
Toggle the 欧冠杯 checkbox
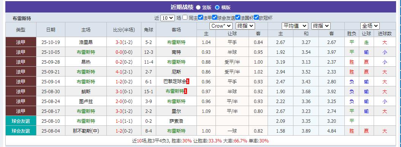pos(257,17)
